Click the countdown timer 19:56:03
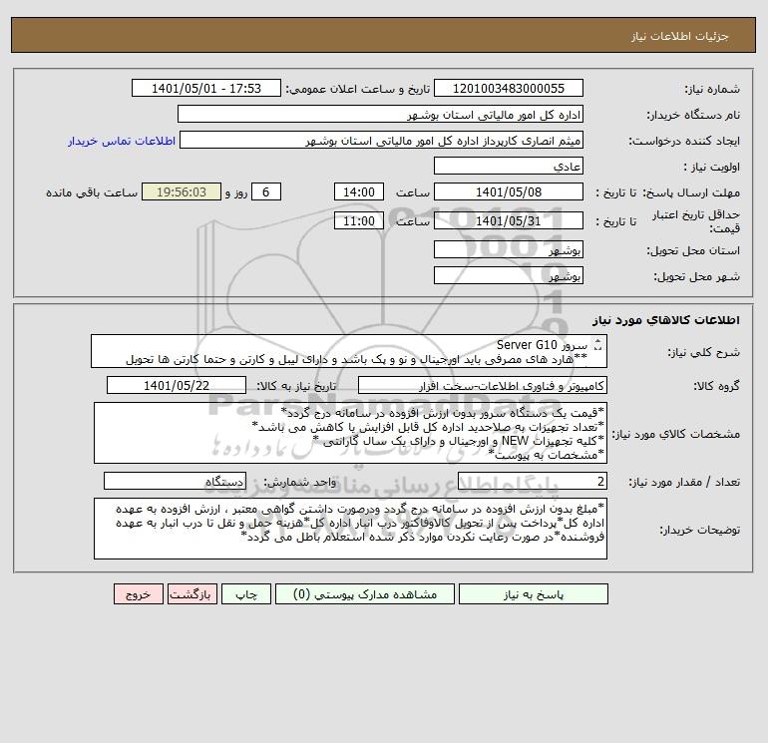The image size is (768, 743). (x=182, y=192)
